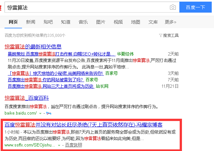This screenshot has width=214, height=151.
Task: Click the Baidu logo beside search box
Action: pyautogui.click(x=1, y=7)
